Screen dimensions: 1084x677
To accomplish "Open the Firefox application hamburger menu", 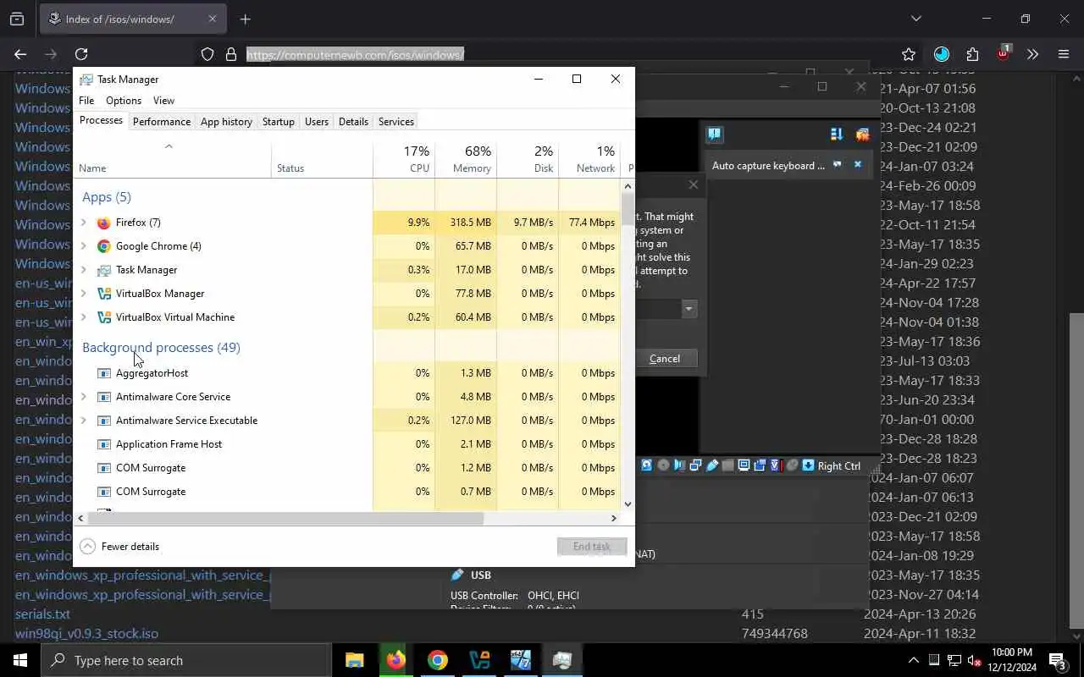I will click(1064, 54).
